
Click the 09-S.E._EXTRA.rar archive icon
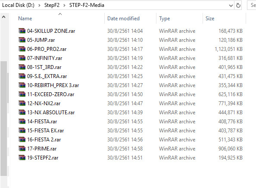click(22, 76)
